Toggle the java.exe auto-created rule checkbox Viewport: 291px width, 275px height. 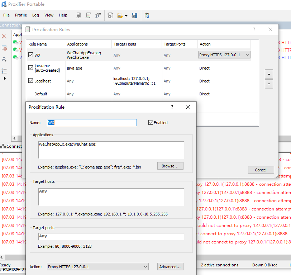30,68
